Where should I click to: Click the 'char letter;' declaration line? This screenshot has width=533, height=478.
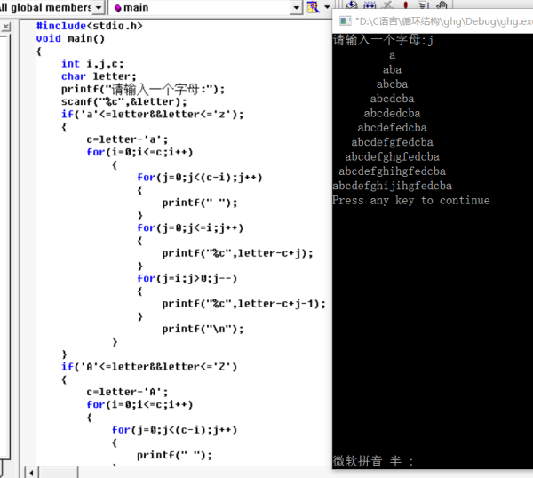[x=99, y=76]
